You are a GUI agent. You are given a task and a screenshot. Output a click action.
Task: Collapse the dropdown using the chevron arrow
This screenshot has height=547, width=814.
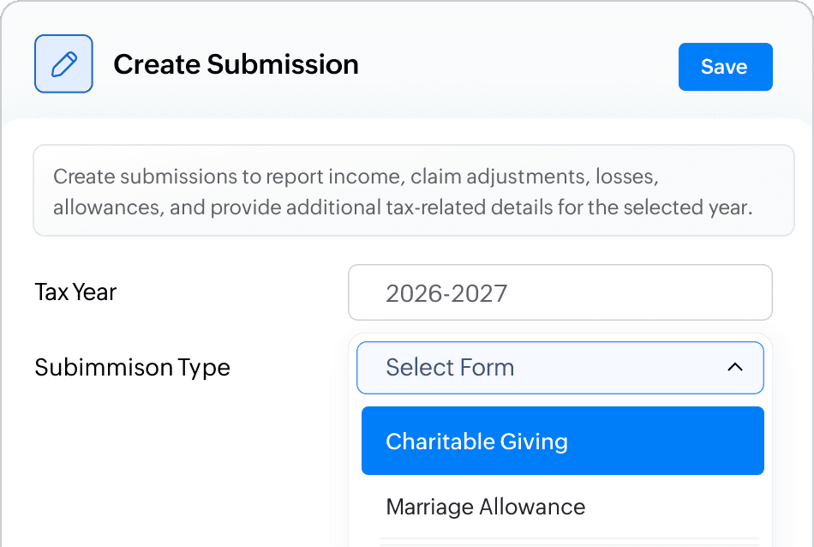pyautogui.click(x=734, y=368)
